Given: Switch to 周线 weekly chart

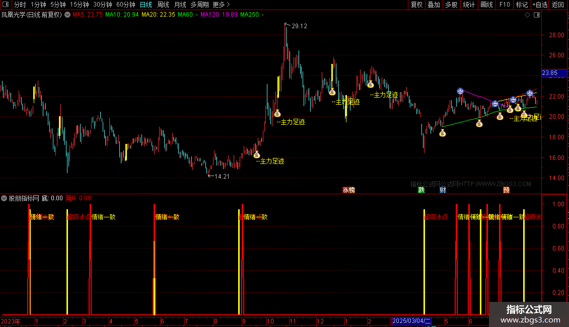Looking at the screenshot, I should (163, 5).
